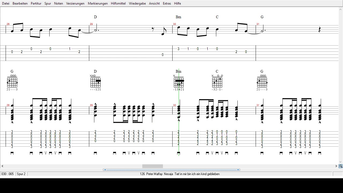Click first downstroke symbol under measure 29

[95, 153]
